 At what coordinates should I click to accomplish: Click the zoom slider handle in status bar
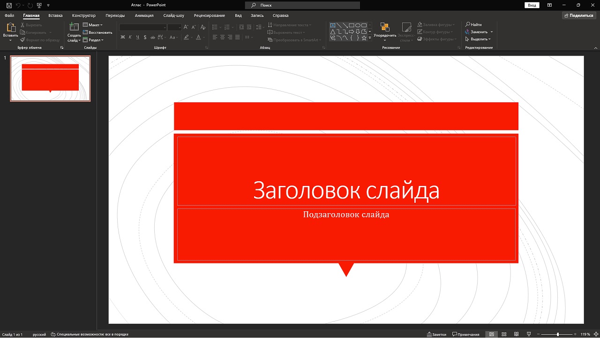pos(557,334)
